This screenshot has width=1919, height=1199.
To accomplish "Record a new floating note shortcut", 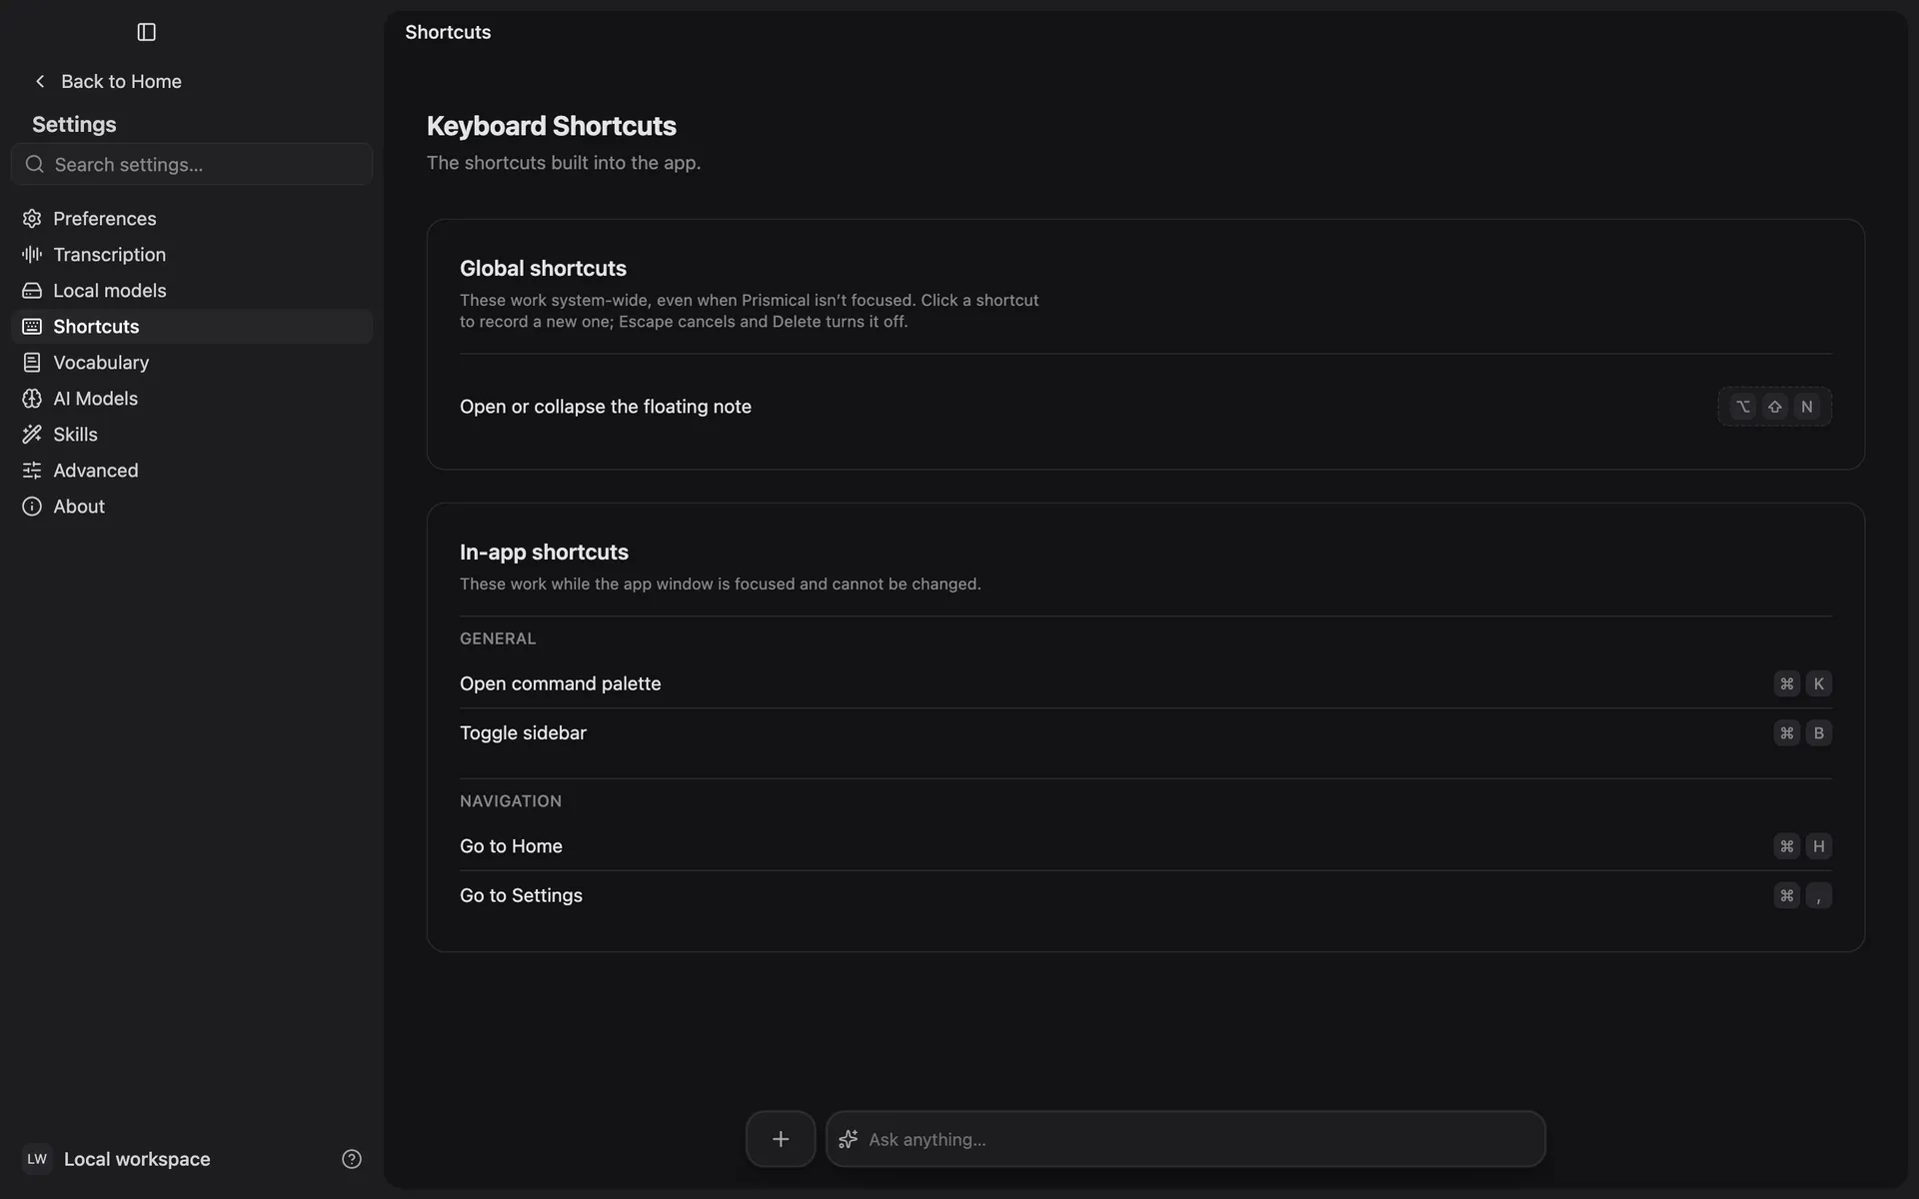I will click(x=1774, y=407).
